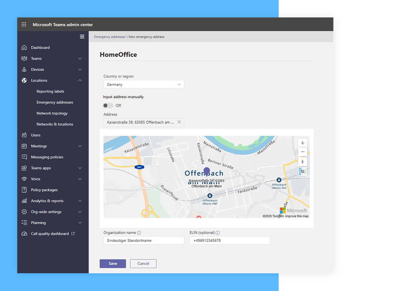Click the Offenbach (Main) Ost station icon

[279, 180]
